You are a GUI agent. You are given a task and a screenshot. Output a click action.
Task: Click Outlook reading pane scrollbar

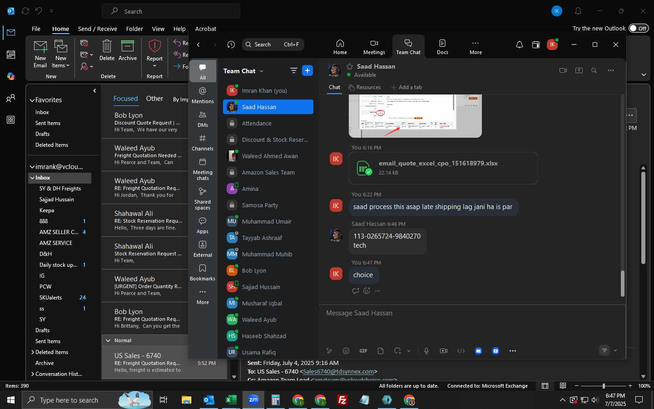click(643, 217)
